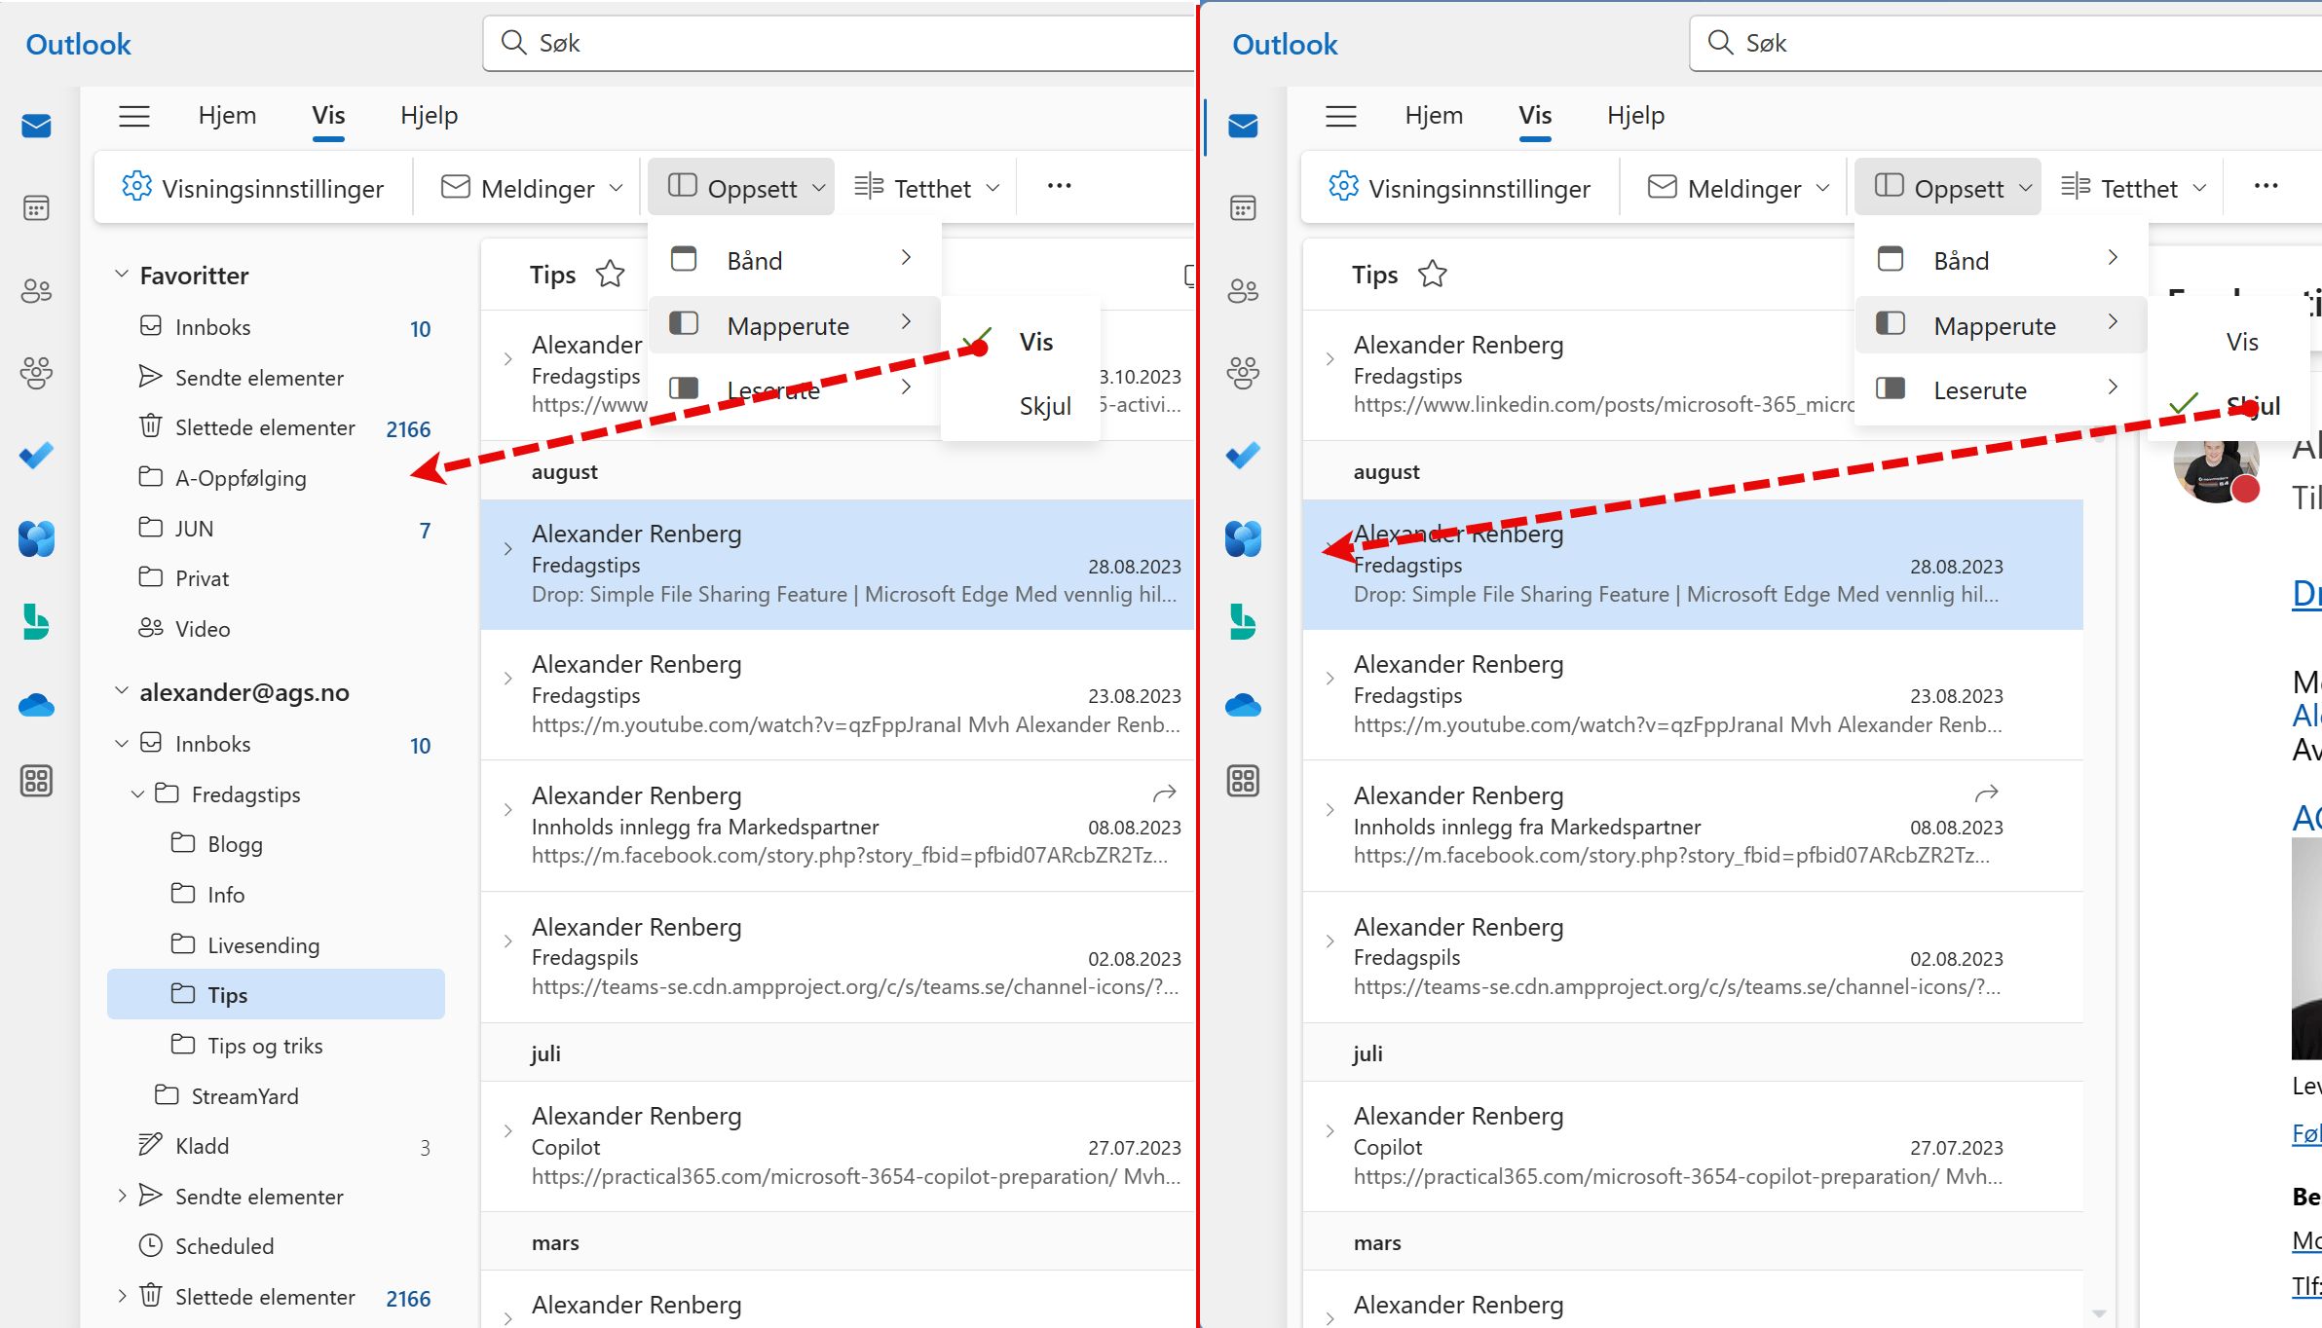This screenshot has height=1328, width=2322.
Task: Open OneDrive cloud icon in right window sidebar
Action: click(1244, 704)
